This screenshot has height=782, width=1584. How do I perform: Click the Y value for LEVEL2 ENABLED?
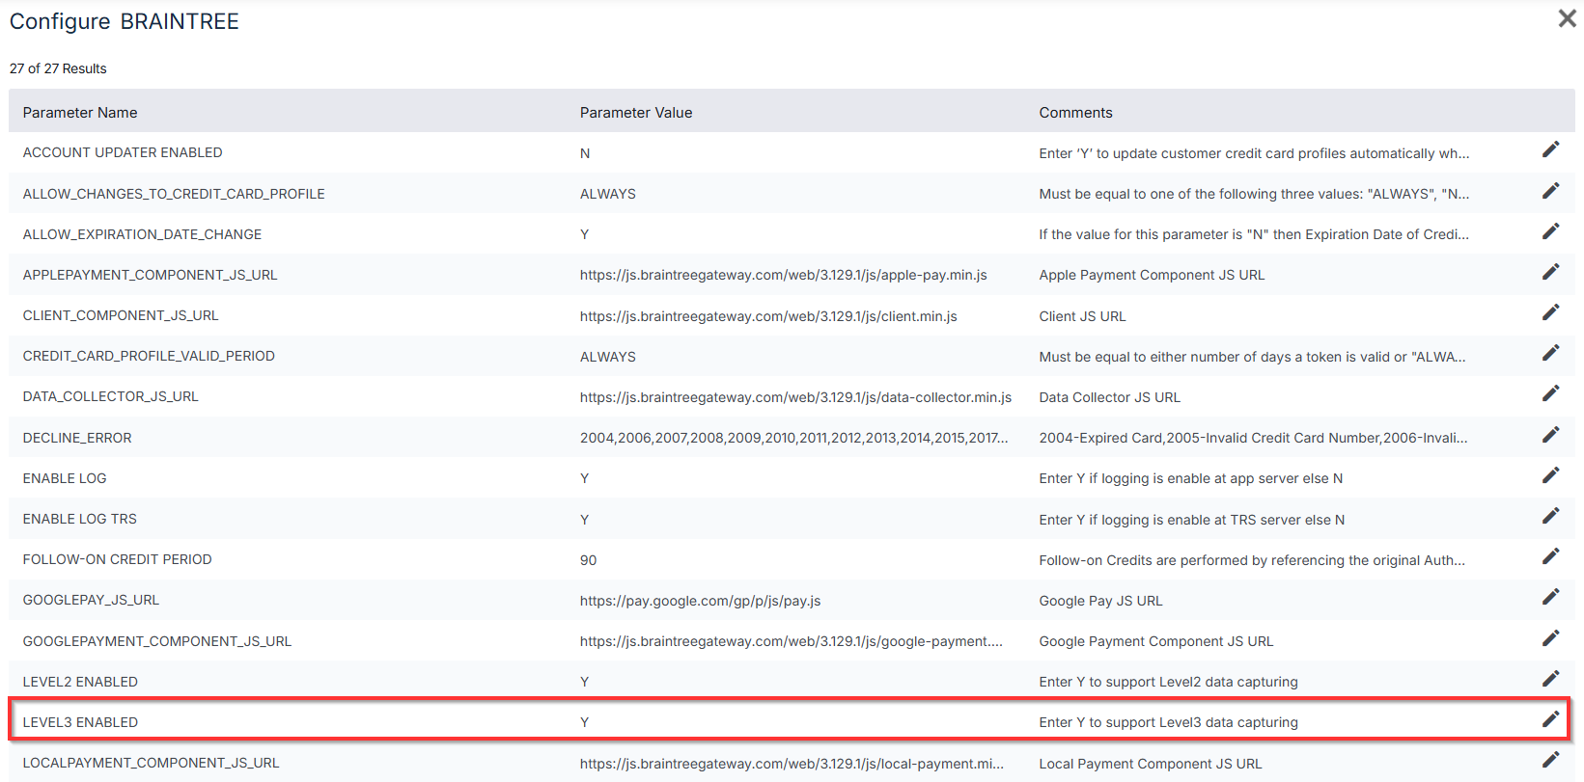coord(585,682)
